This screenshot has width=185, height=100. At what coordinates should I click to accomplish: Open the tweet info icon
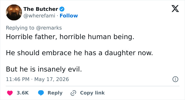click(175, 79)
